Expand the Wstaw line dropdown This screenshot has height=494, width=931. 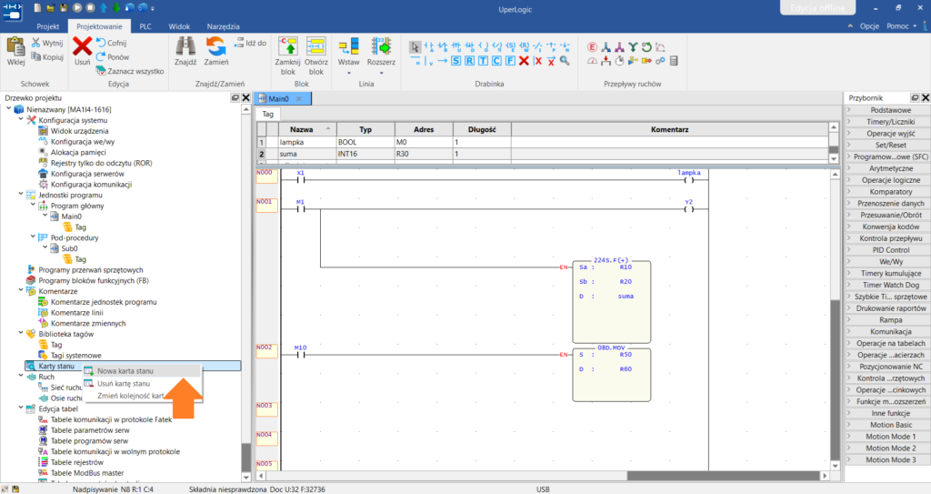348,73
